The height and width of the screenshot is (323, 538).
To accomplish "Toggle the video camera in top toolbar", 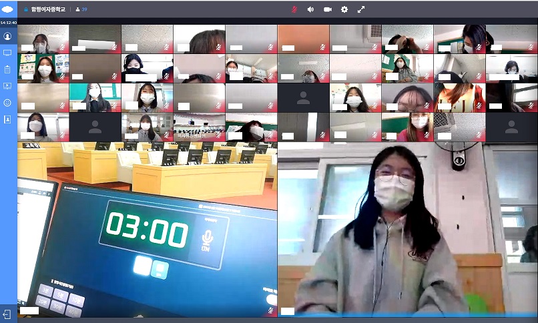I will coord(328,9).
